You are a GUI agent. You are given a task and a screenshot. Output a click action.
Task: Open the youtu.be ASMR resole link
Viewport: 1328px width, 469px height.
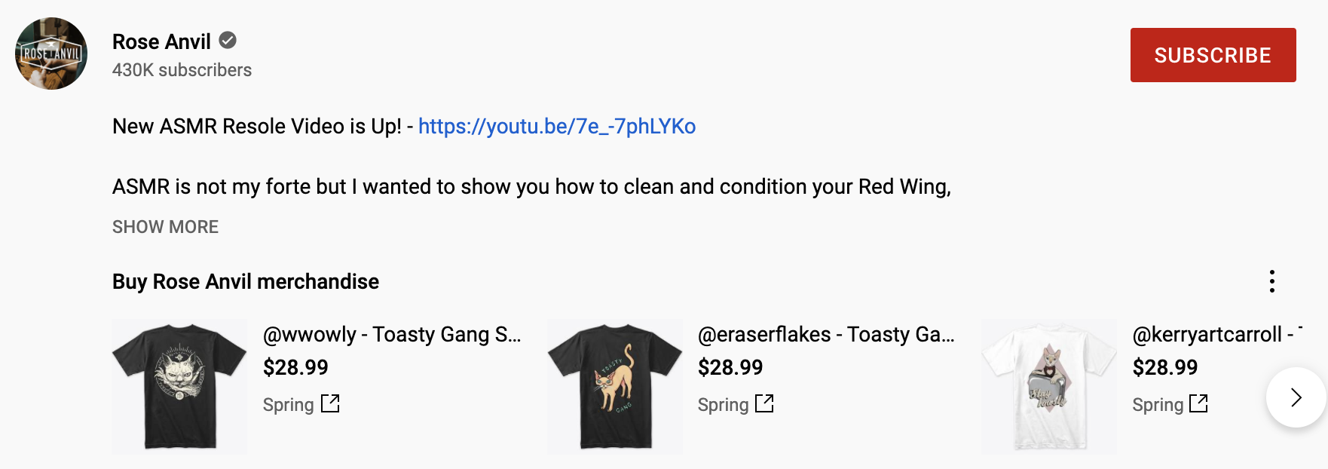pyautogui.click(x=558, y=127)
